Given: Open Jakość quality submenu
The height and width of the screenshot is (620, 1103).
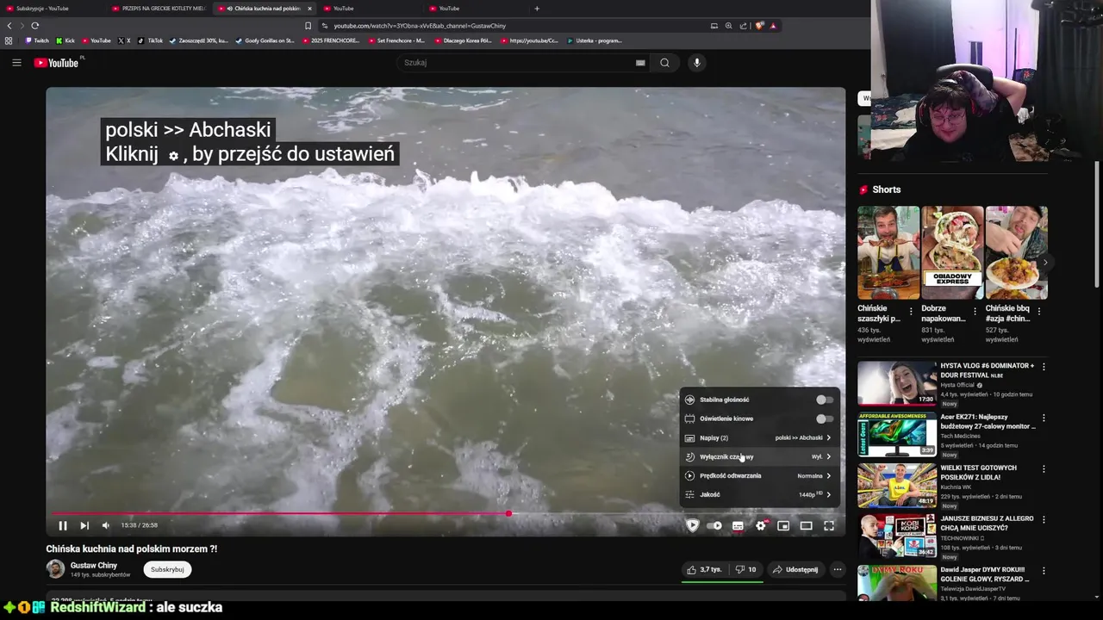Looking at the screenshot, I should 759,494.
